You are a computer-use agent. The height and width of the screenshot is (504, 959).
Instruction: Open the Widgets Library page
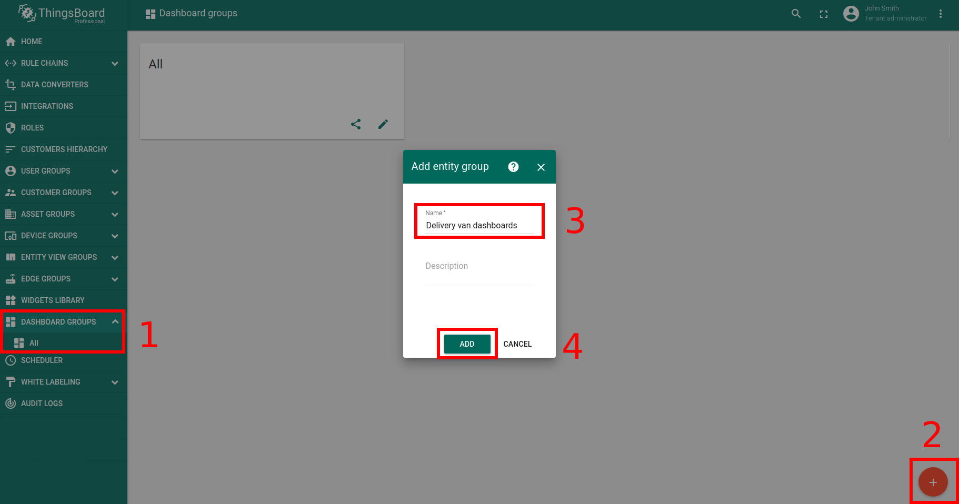point(53,300)
